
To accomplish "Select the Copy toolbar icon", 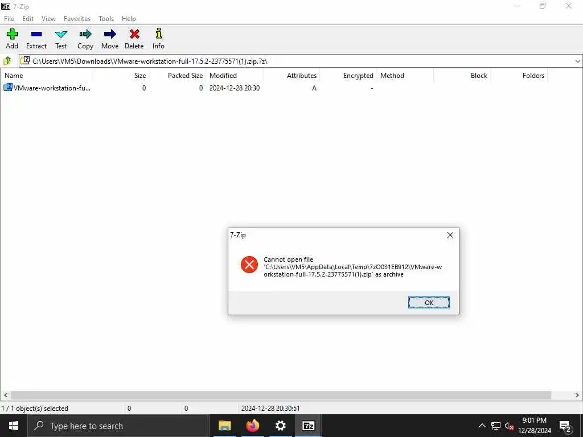I will point(85,39).
